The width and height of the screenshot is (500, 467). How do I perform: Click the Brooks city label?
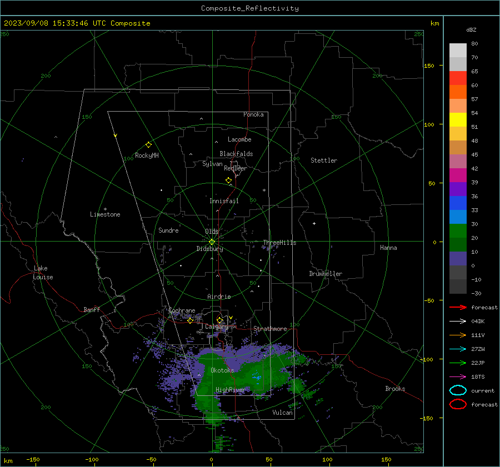(x=395, y=389)
